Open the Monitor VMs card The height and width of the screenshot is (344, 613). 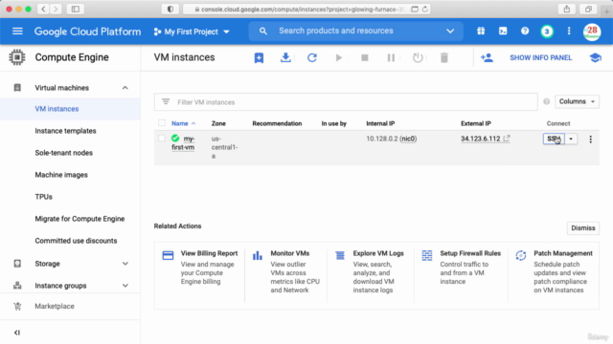tap(286, 271)
